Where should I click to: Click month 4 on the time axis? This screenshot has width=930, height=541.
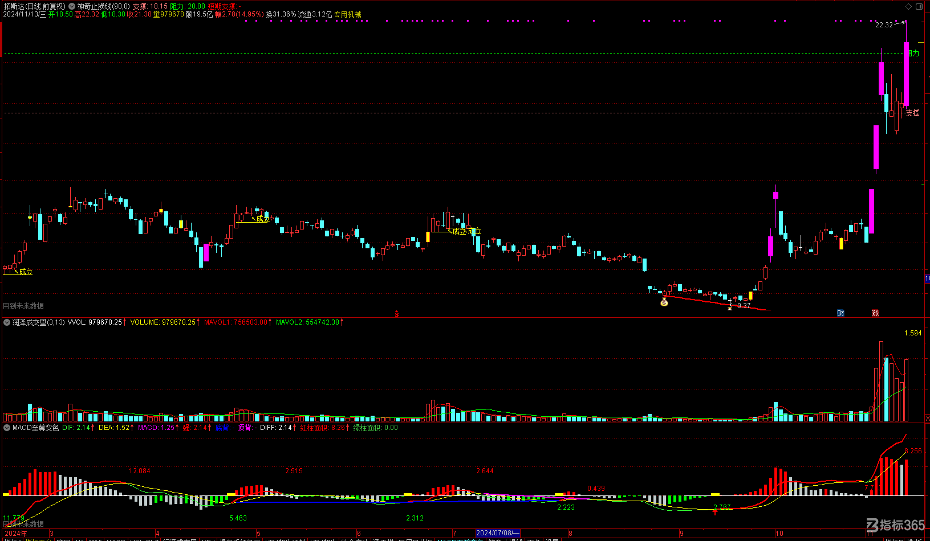tap(157, 534)
